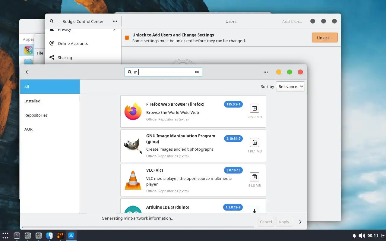This screenshot has height=241, width=386.
Task: Remove Firefox using its trash icon
Action: (255, 108)
